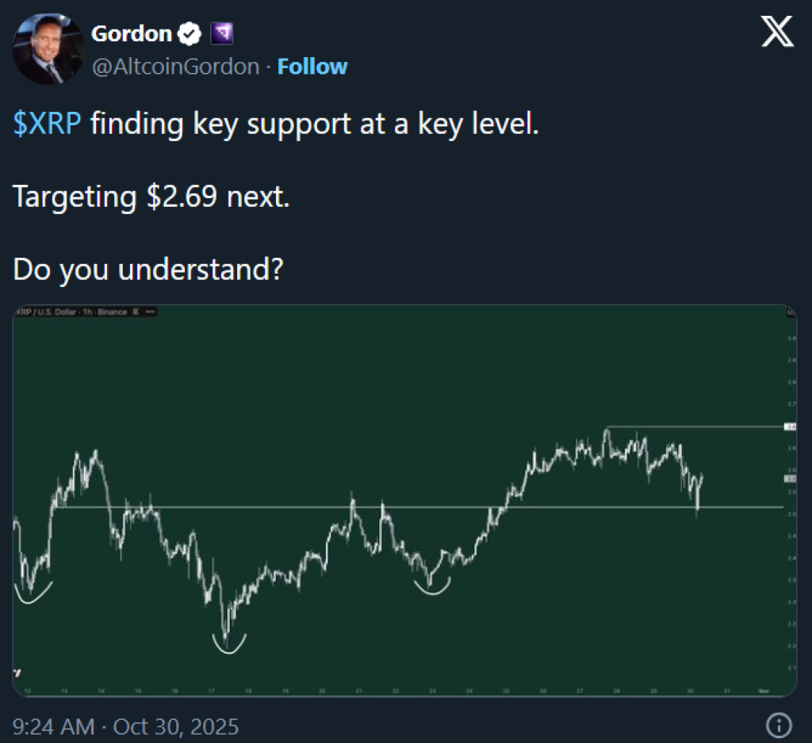This screenshot has height=743, width=812.
Task: Open the XRP chart image thumbnail
Action: (x=404, y=501)
